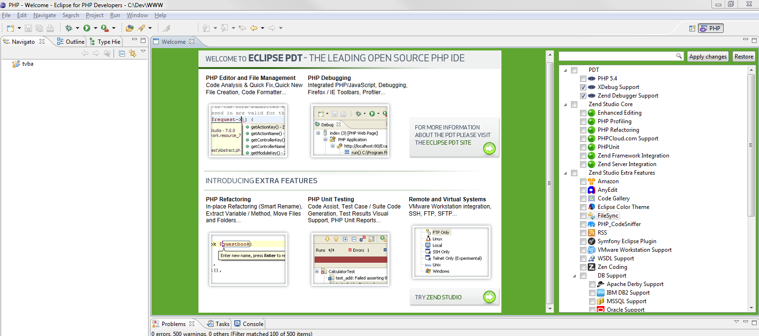Click the Print toolbar icon
Viewport: 759px width, 336px height.
(50, 28)
